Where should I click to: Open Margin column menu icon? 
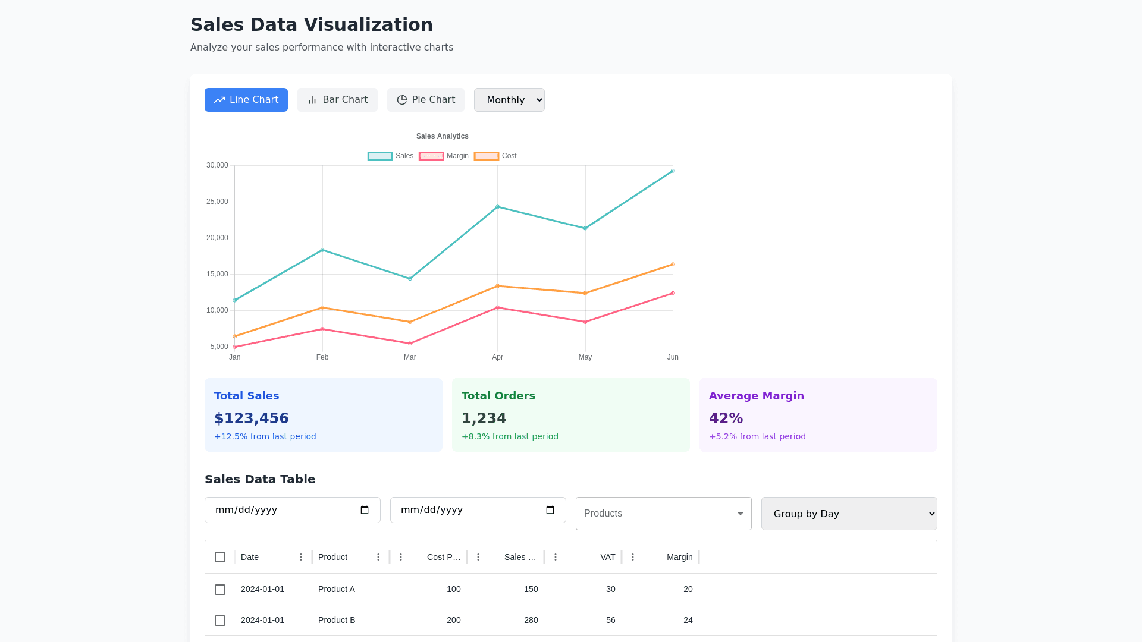[633, 557]
